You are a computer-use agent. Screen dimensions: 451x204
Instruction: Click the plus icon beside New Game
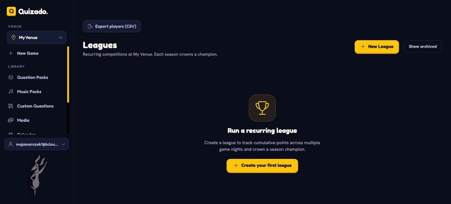(x=11, y=53)
